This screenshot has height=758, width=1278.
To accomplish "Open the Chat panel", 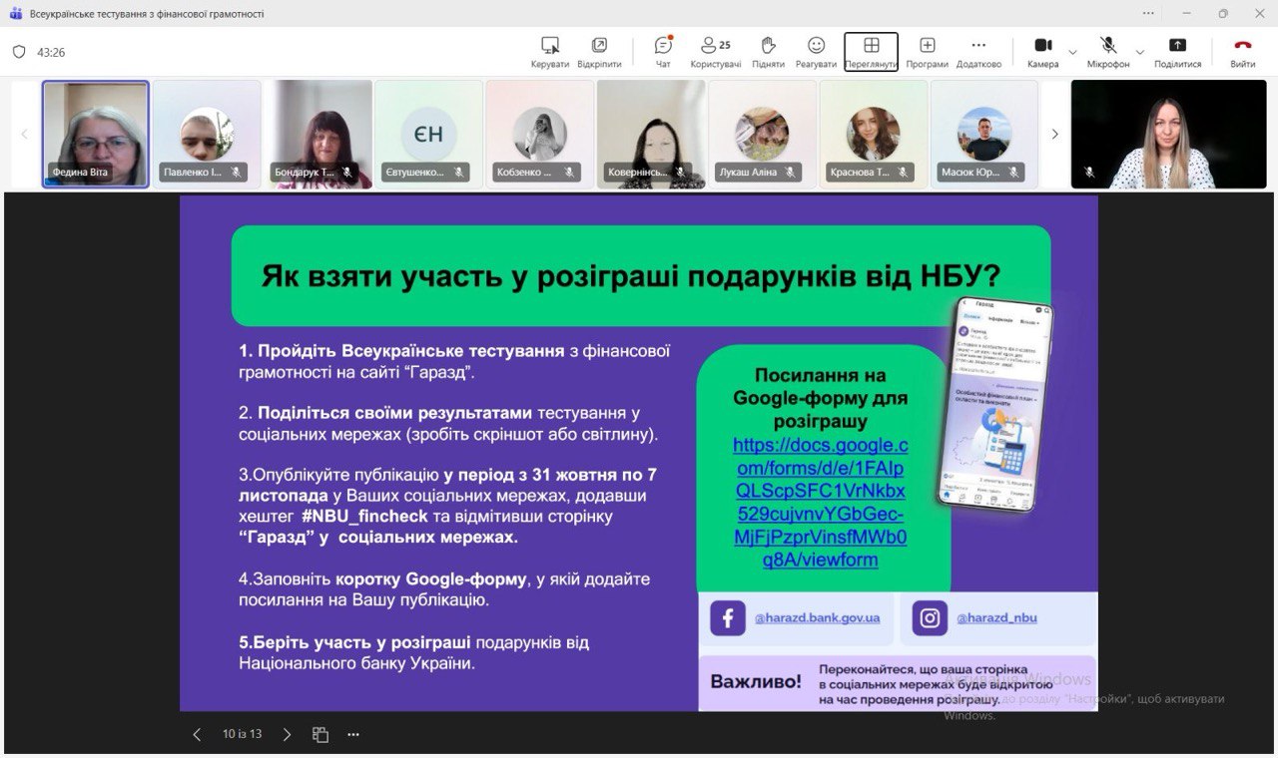I will (663, 51).
